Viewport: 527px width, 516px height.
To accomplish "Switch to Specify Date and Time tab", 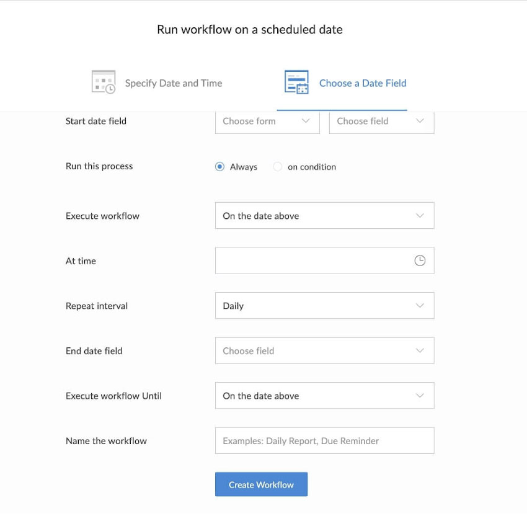I will [x=157, y=82].
